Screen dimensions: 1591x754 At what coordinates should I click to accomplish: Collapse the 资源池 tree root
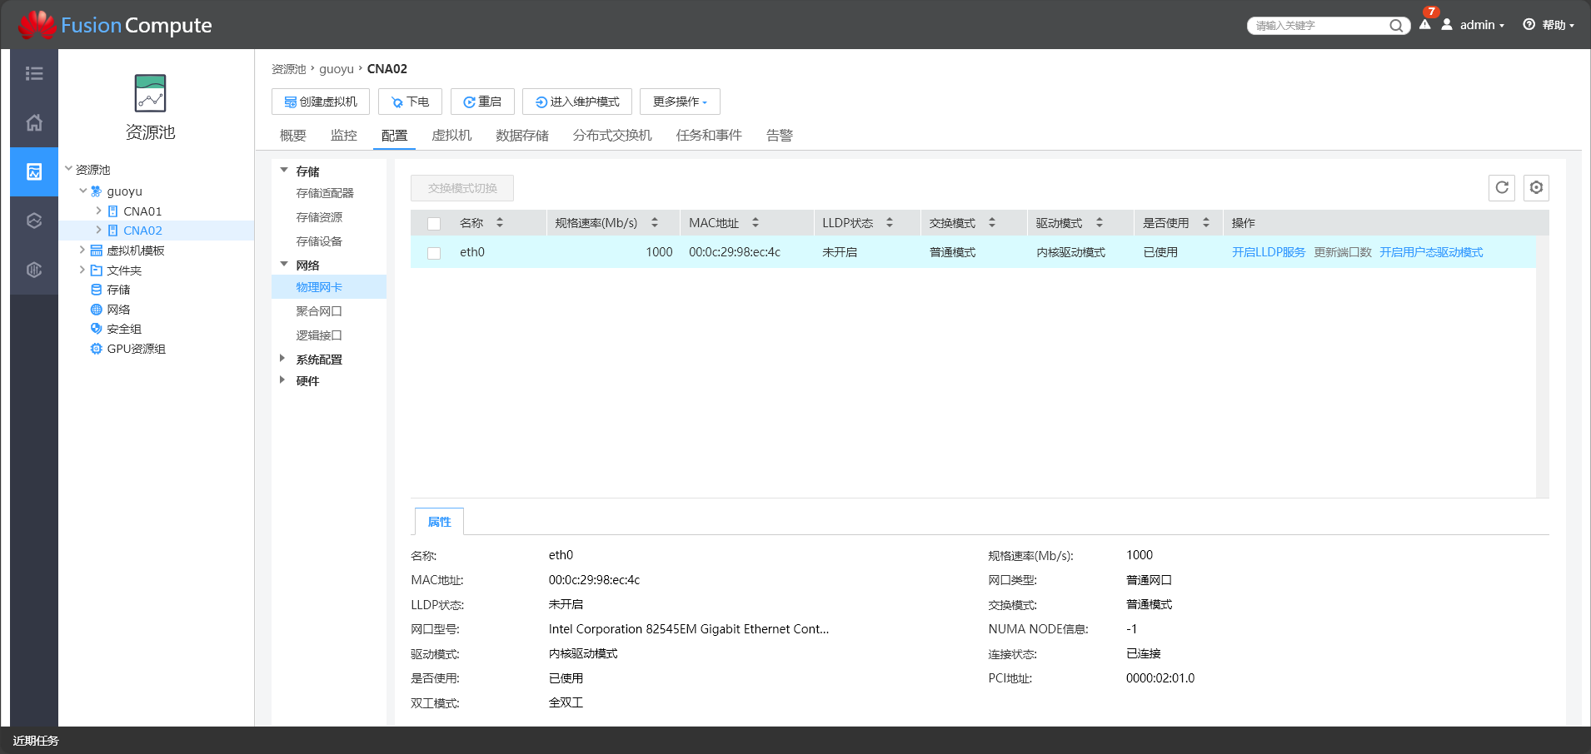69,169
